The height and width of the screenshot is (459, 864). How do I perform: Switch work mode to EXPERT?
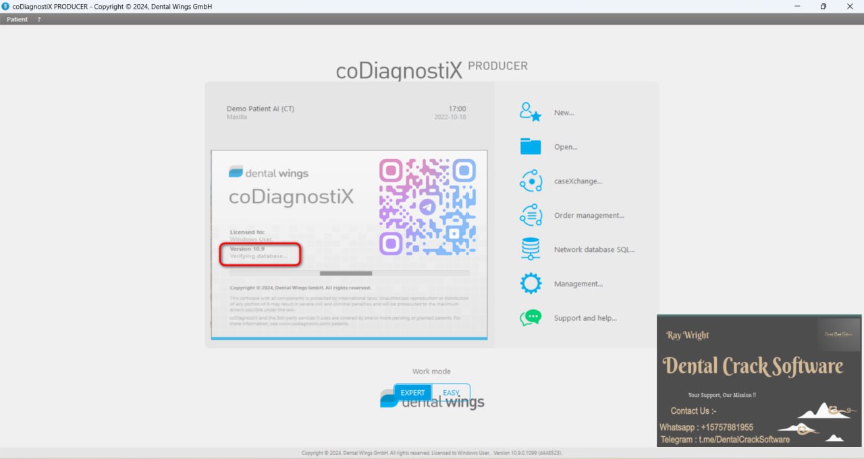tap(412, 393)
